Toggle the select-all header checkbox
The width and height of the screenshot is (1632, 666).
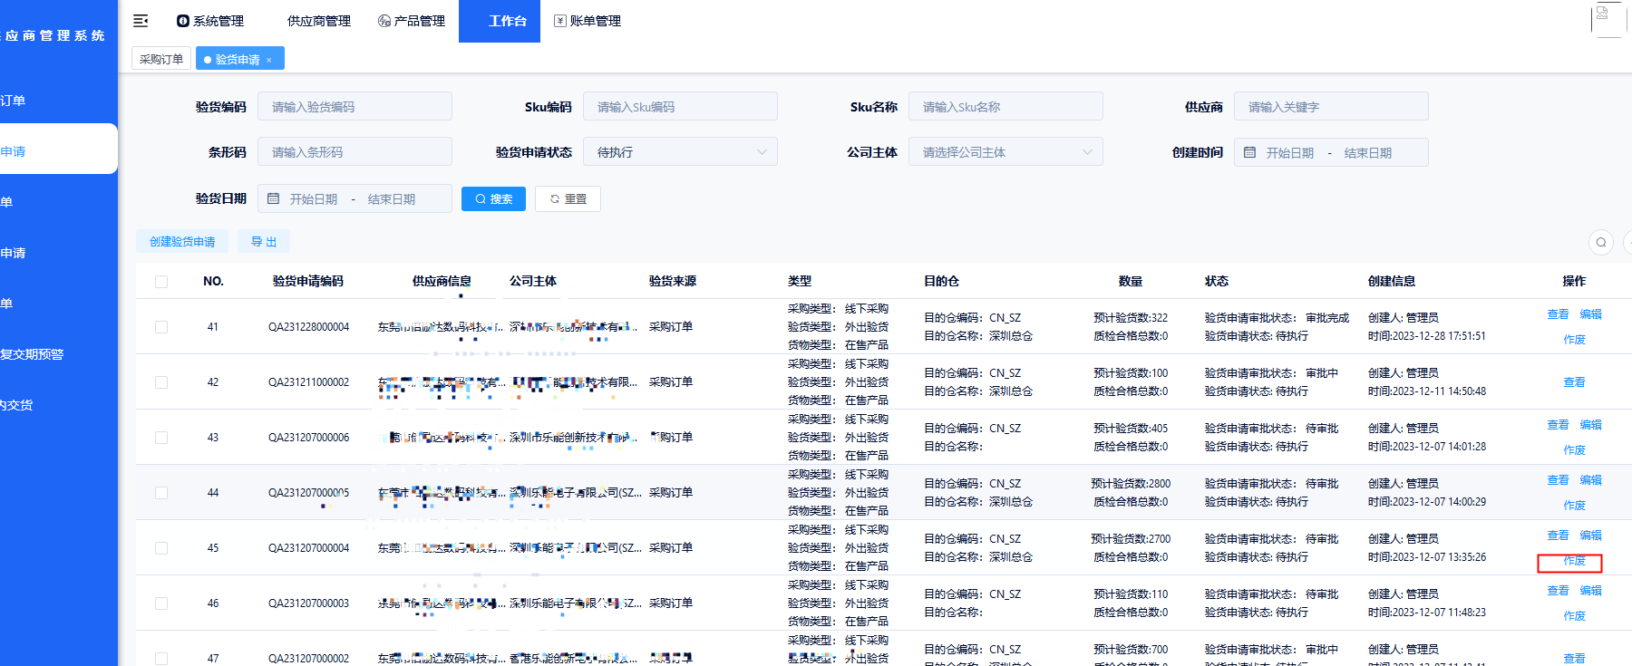(x=161, y=282)
